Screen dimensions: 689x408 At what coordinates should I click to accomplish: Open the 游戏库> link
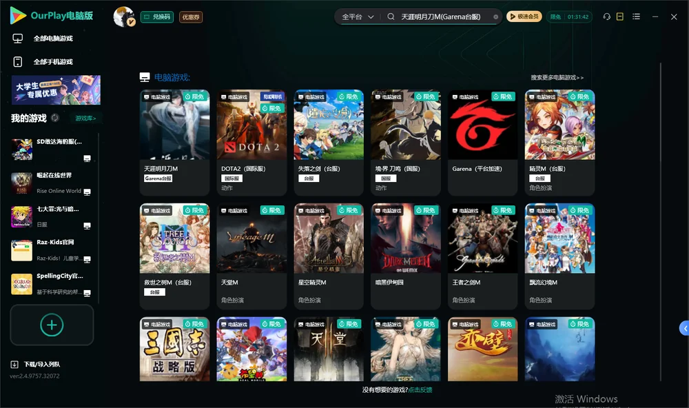[x=85, y=119]
